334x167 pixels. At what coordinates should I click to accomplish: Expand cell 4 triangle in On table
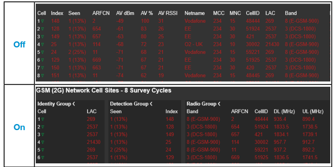tap(43, 142)
